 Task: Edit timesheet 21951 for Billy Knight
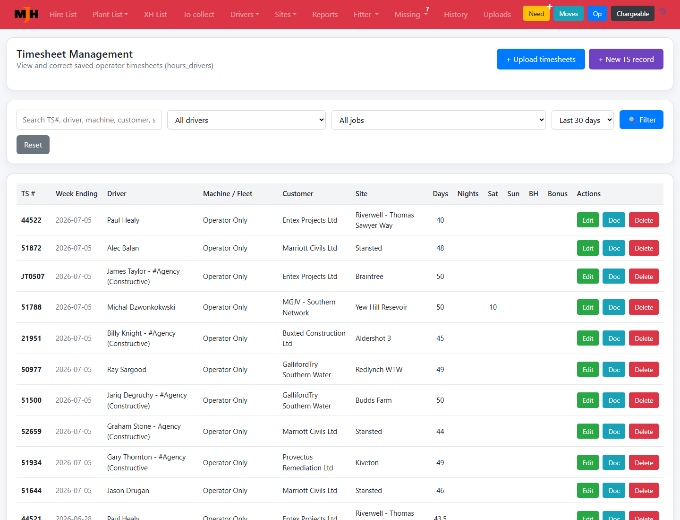(x=588, y=338)
